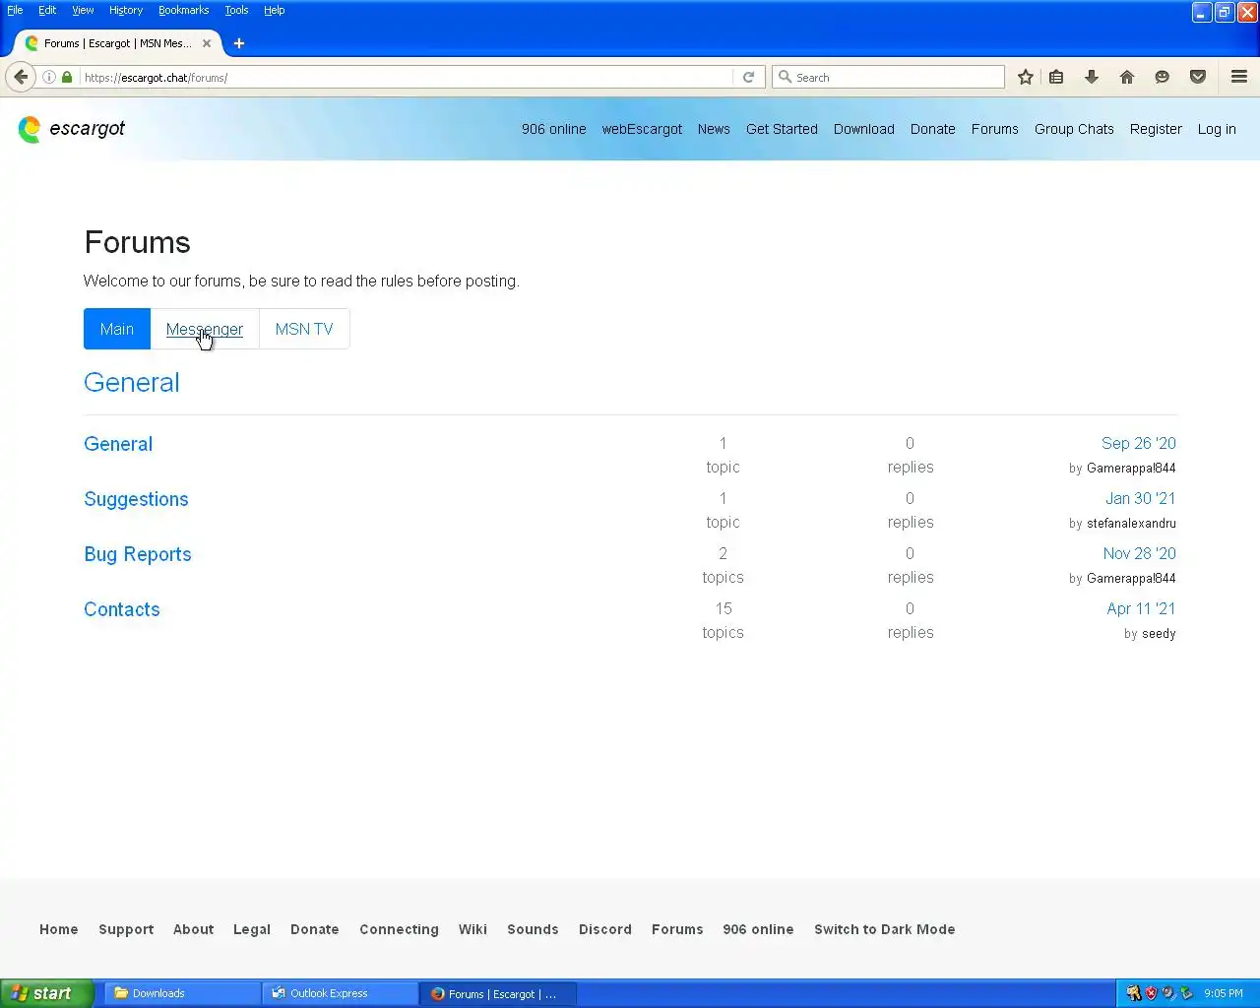The width and height of the screenshot is (1260, 1008).
Task: Click the magnifier icon in search box
Action: [785, 77]
